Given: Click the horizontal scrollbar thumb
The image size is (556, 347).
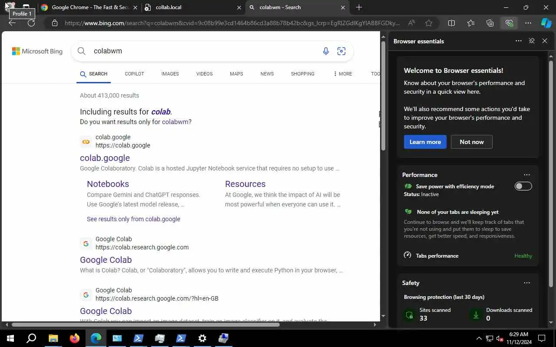Looking at the screenshot, I should [x=146, y=324].
